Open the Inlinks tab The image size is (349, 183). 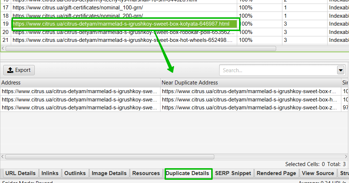[x=50, y=173]
